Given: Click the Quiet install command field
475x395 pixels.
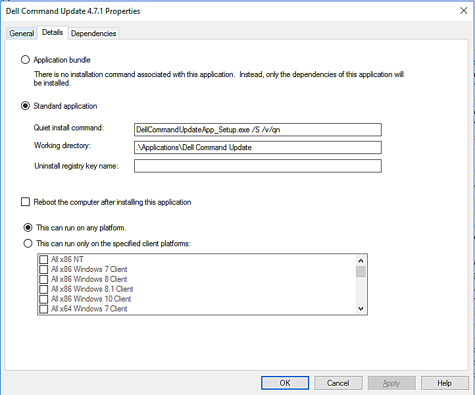Looking at the screenshot, I should pyautogui.click(x=257, y=130).
